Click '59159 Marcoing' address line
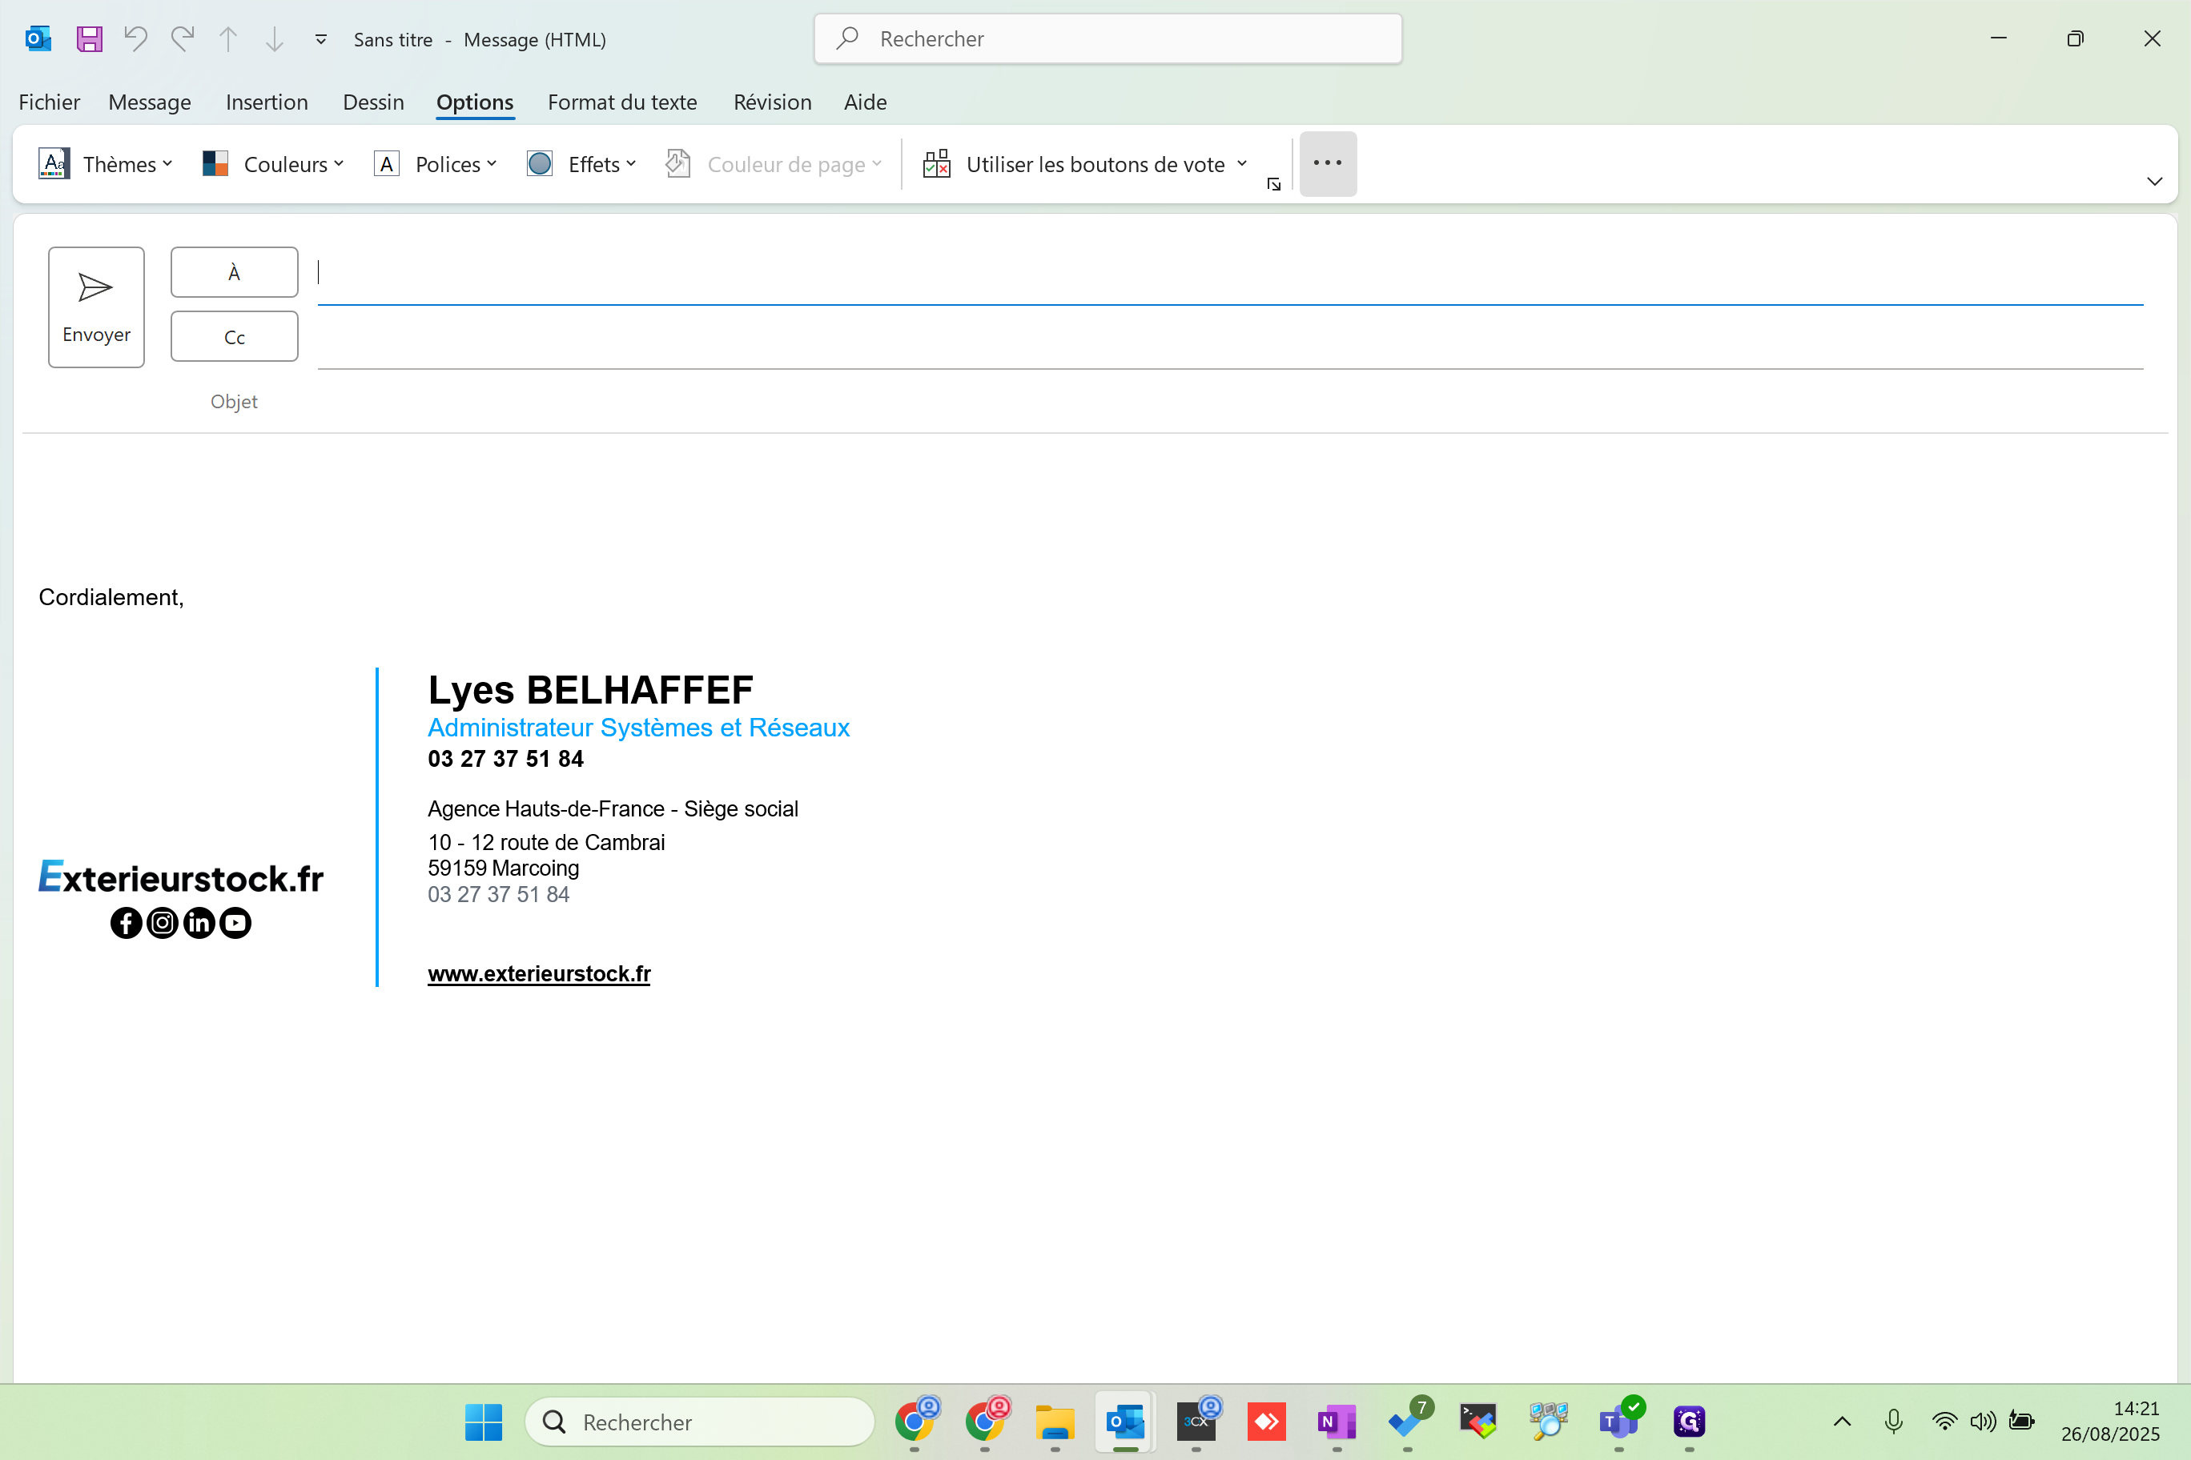This screenshot has width=2191, height=1460. click(x=504, y=868)
